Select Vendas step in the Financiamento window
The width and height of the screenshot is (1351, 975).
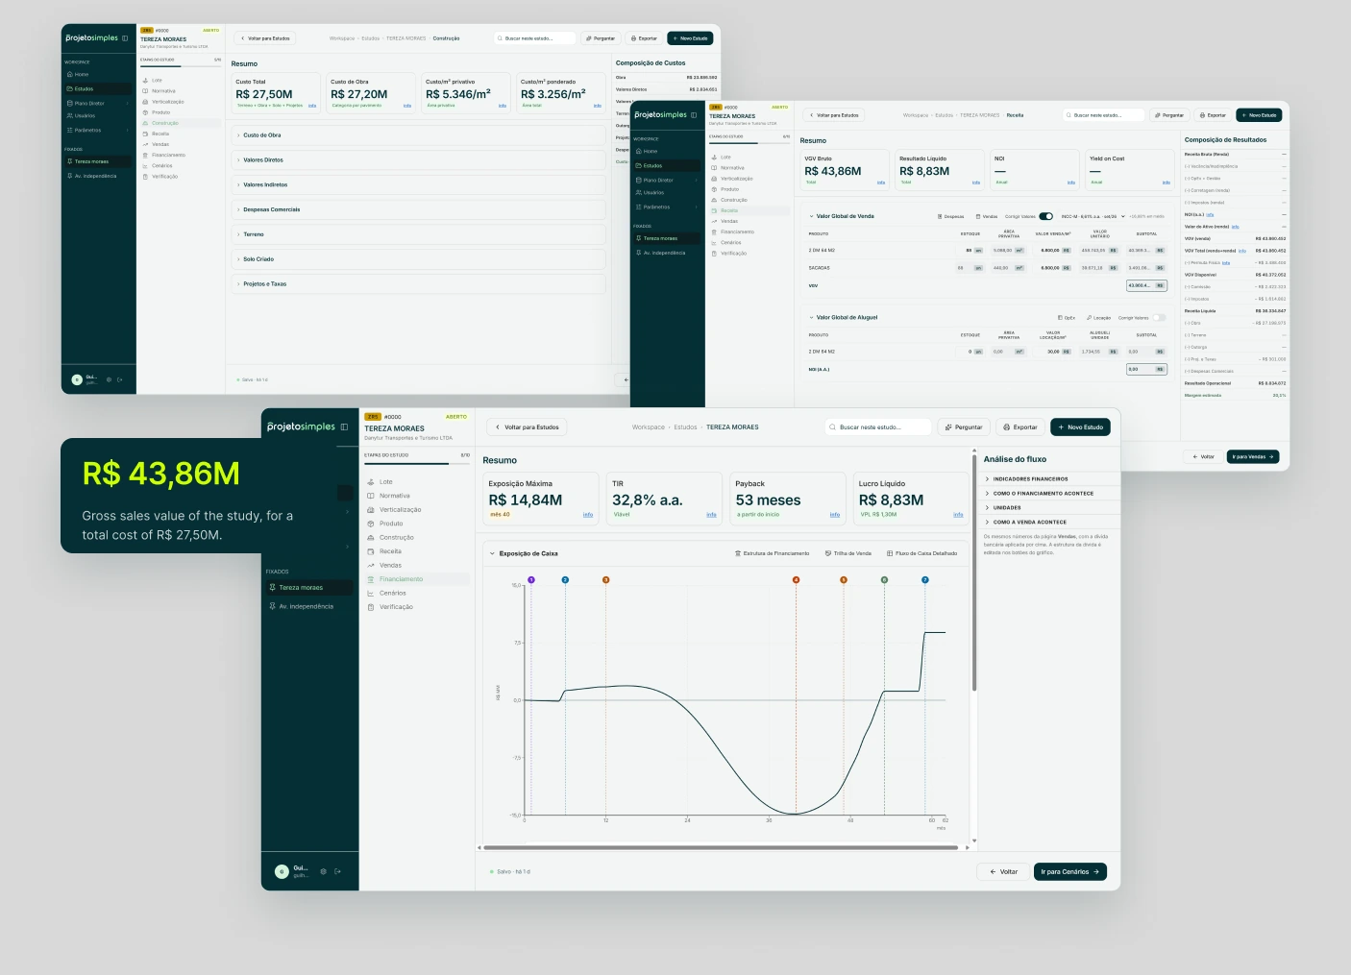(x=390, y=566)
